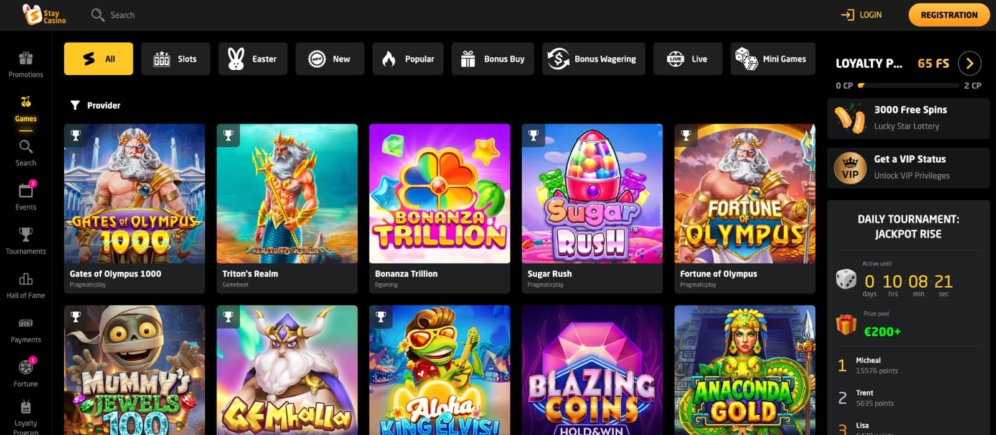Open Bonanza Trillion game thumbnail

click(x=439, y=194)
